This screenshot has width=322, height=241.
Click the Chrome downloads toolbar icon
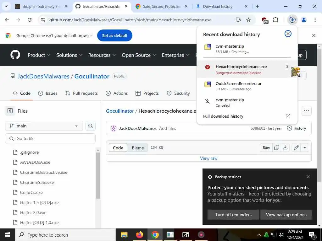coord(292,20)
